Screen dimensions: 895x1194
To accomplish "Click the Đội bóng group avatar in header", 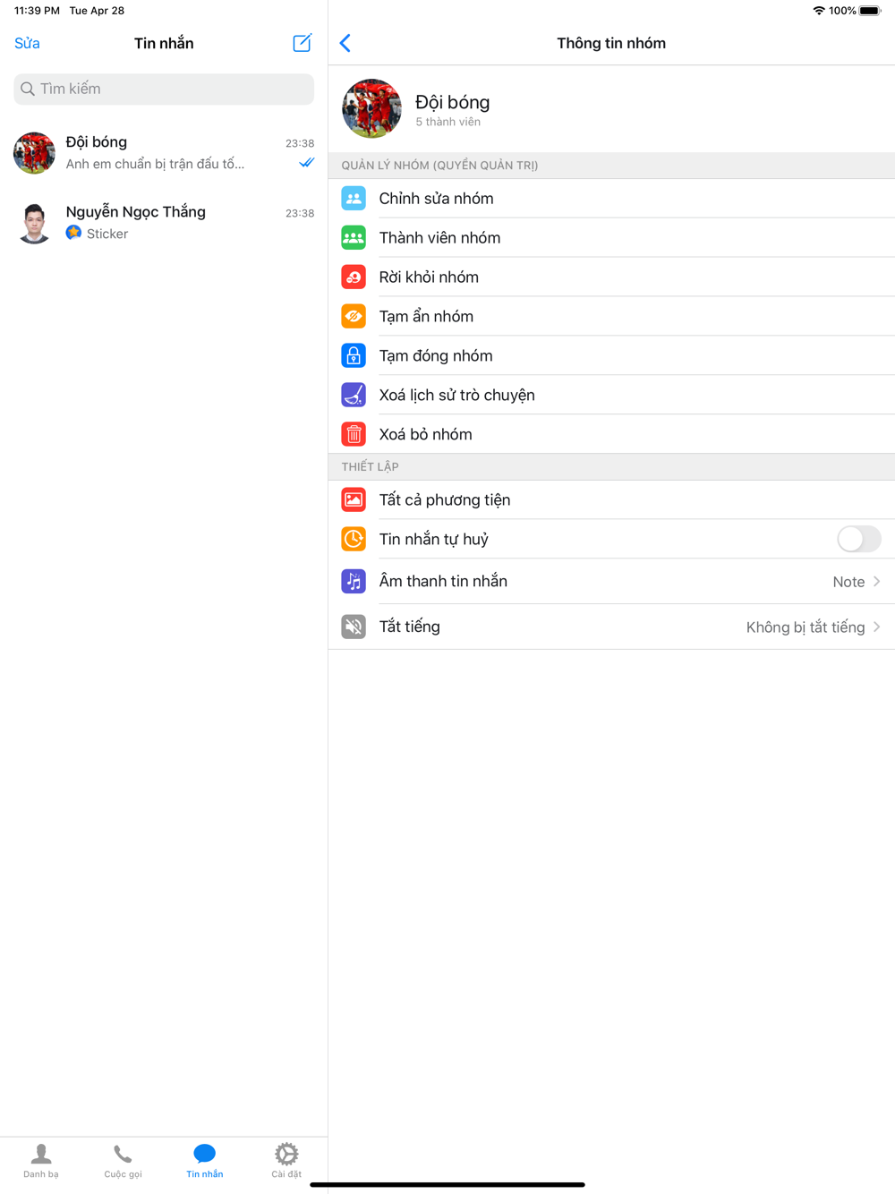I will (371, 108).
